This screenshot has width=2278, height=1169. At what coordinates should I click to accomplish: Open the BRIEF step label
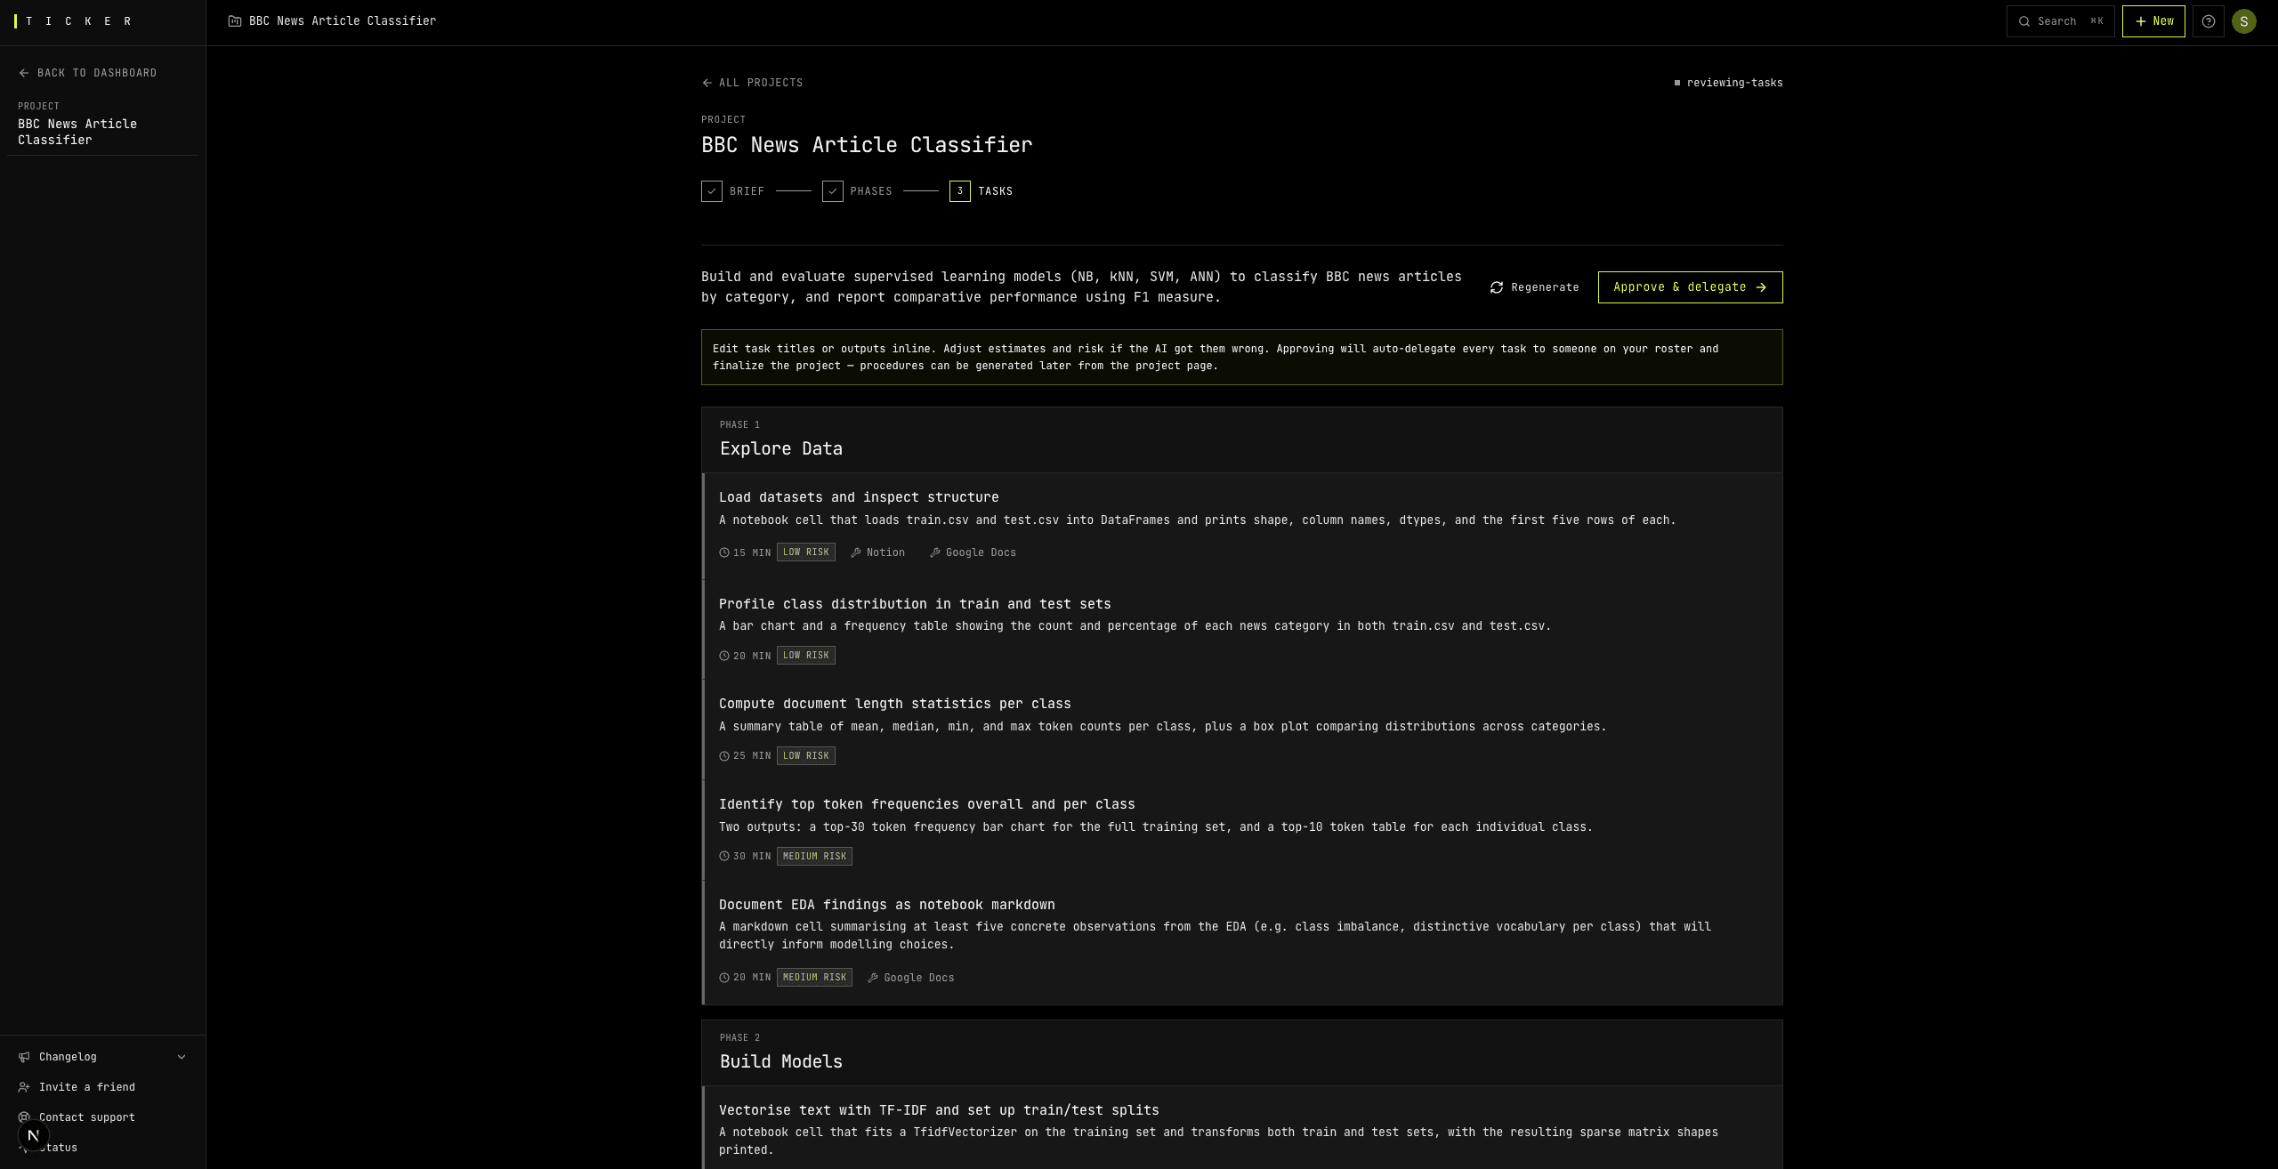[747, 191]
